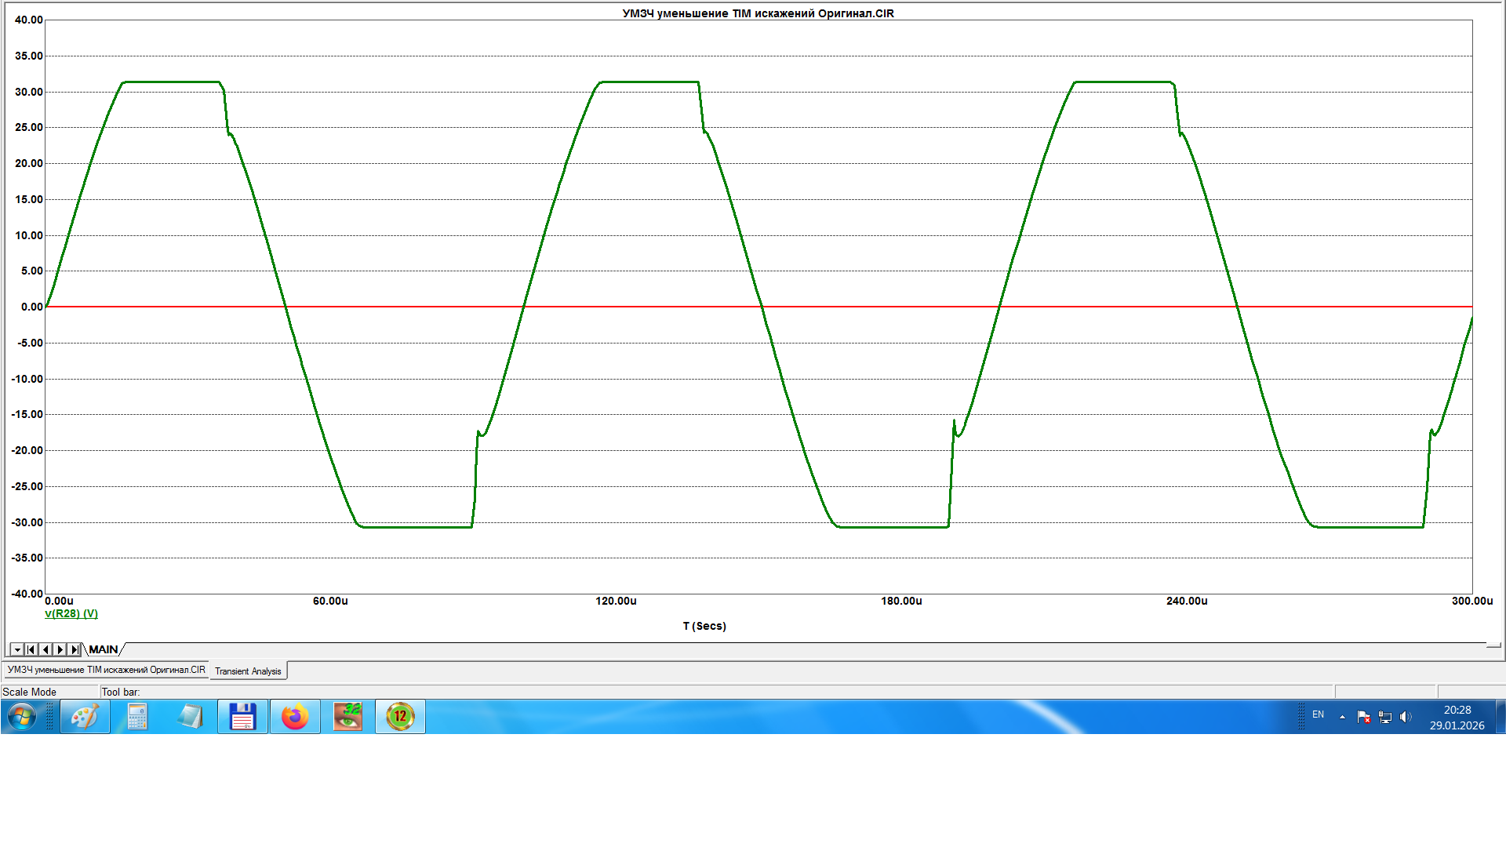
Task: Click the v(R28) (V) waveform label
Action: pos(71,613)
